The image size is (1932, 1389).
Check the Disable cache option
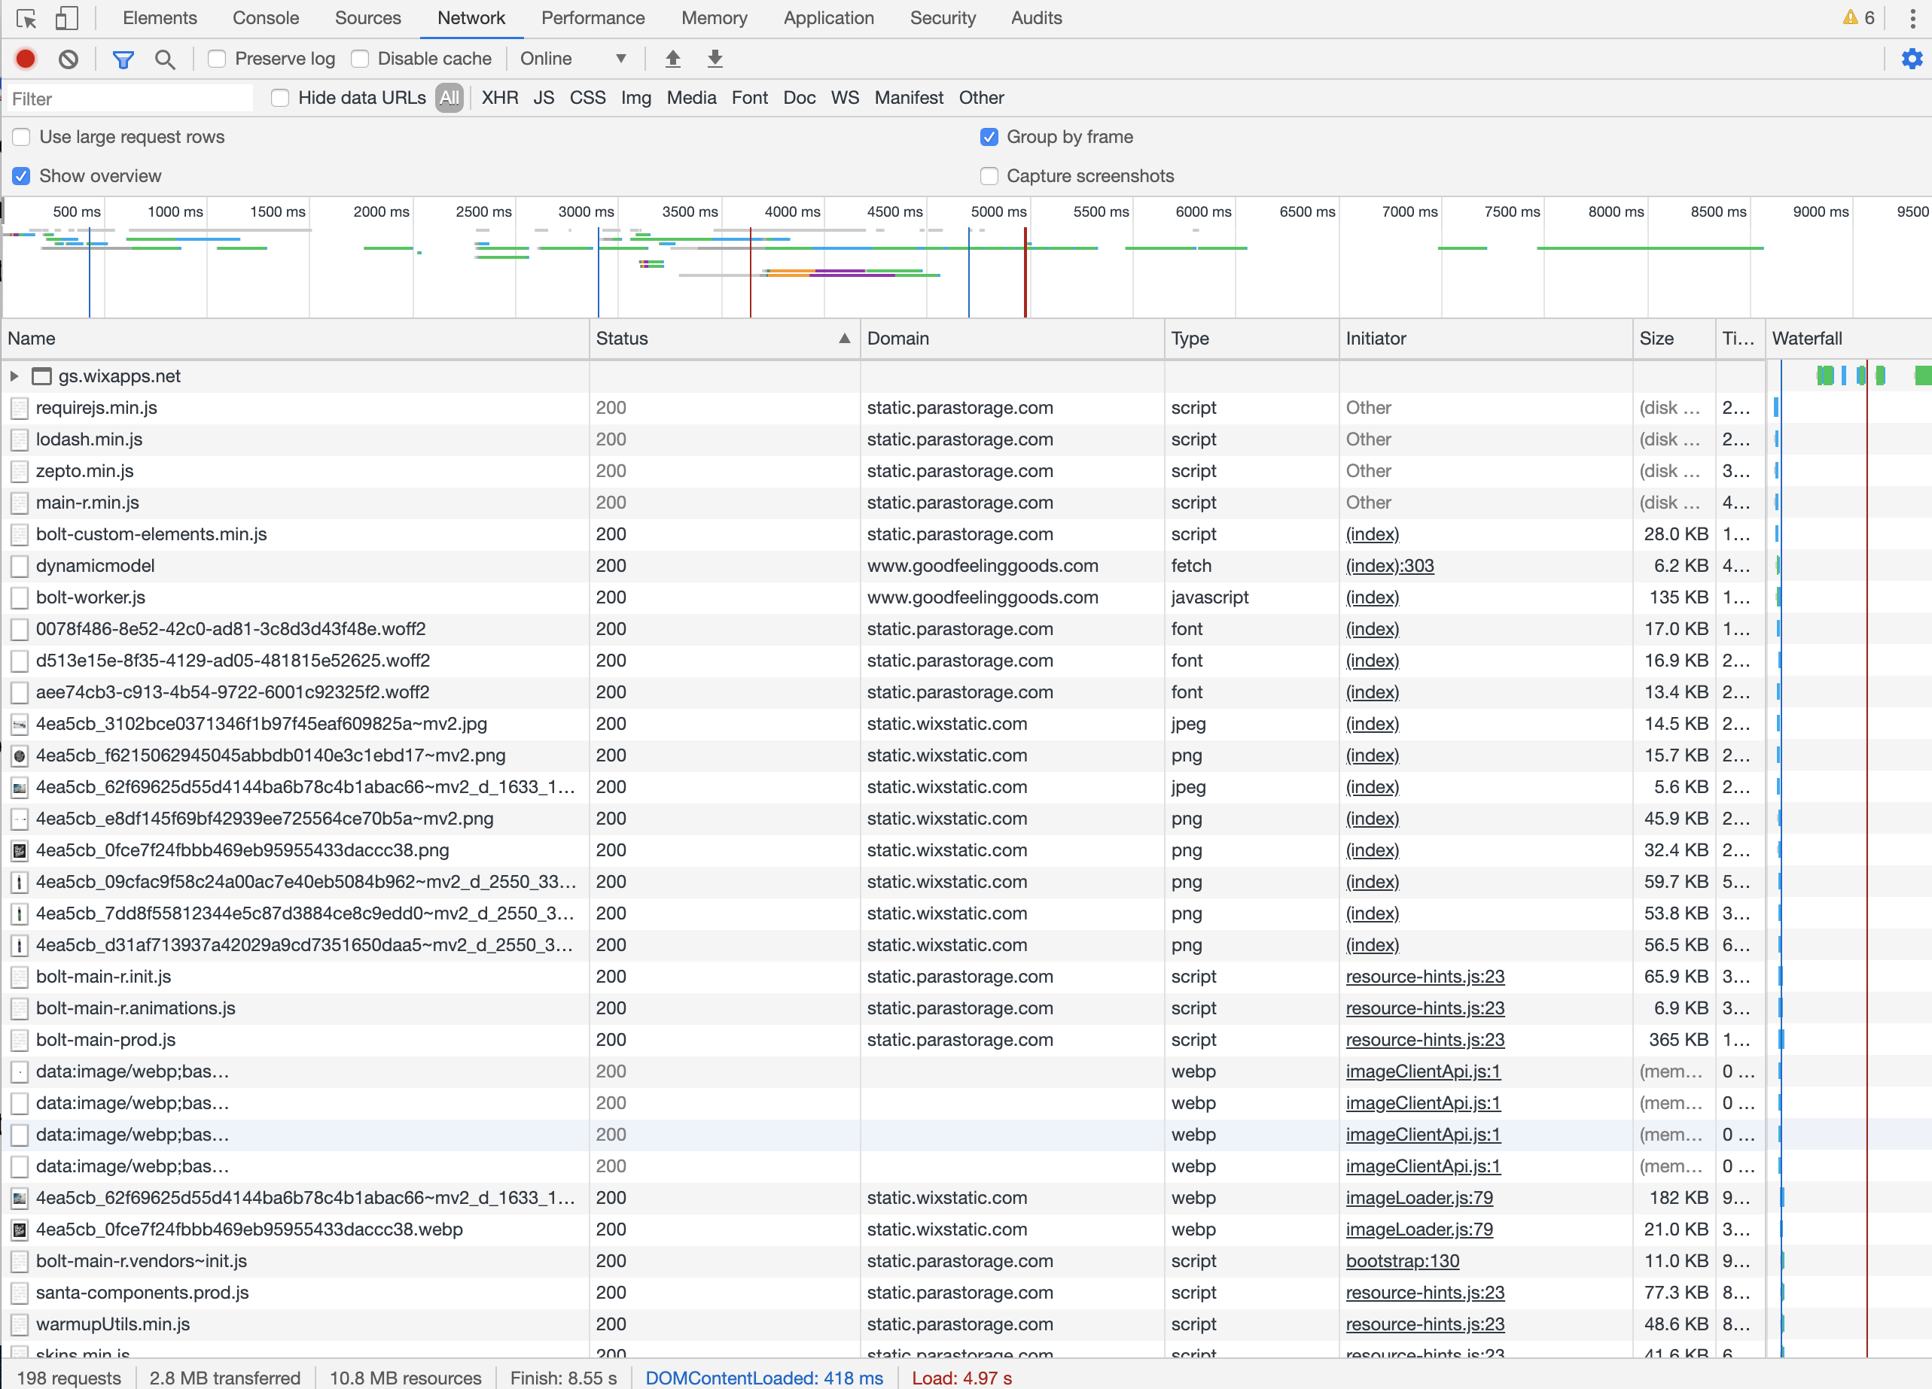pos(361,59)
